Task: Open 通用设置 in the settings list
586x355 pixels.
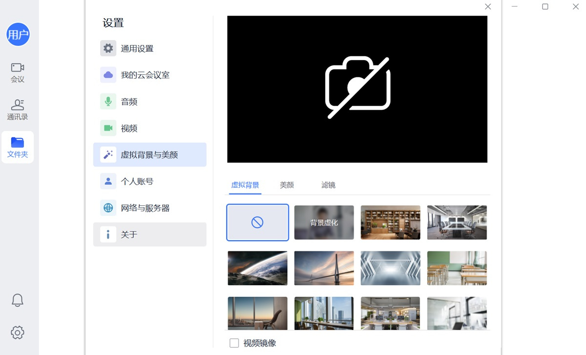Action: click(x=137, y=48)
